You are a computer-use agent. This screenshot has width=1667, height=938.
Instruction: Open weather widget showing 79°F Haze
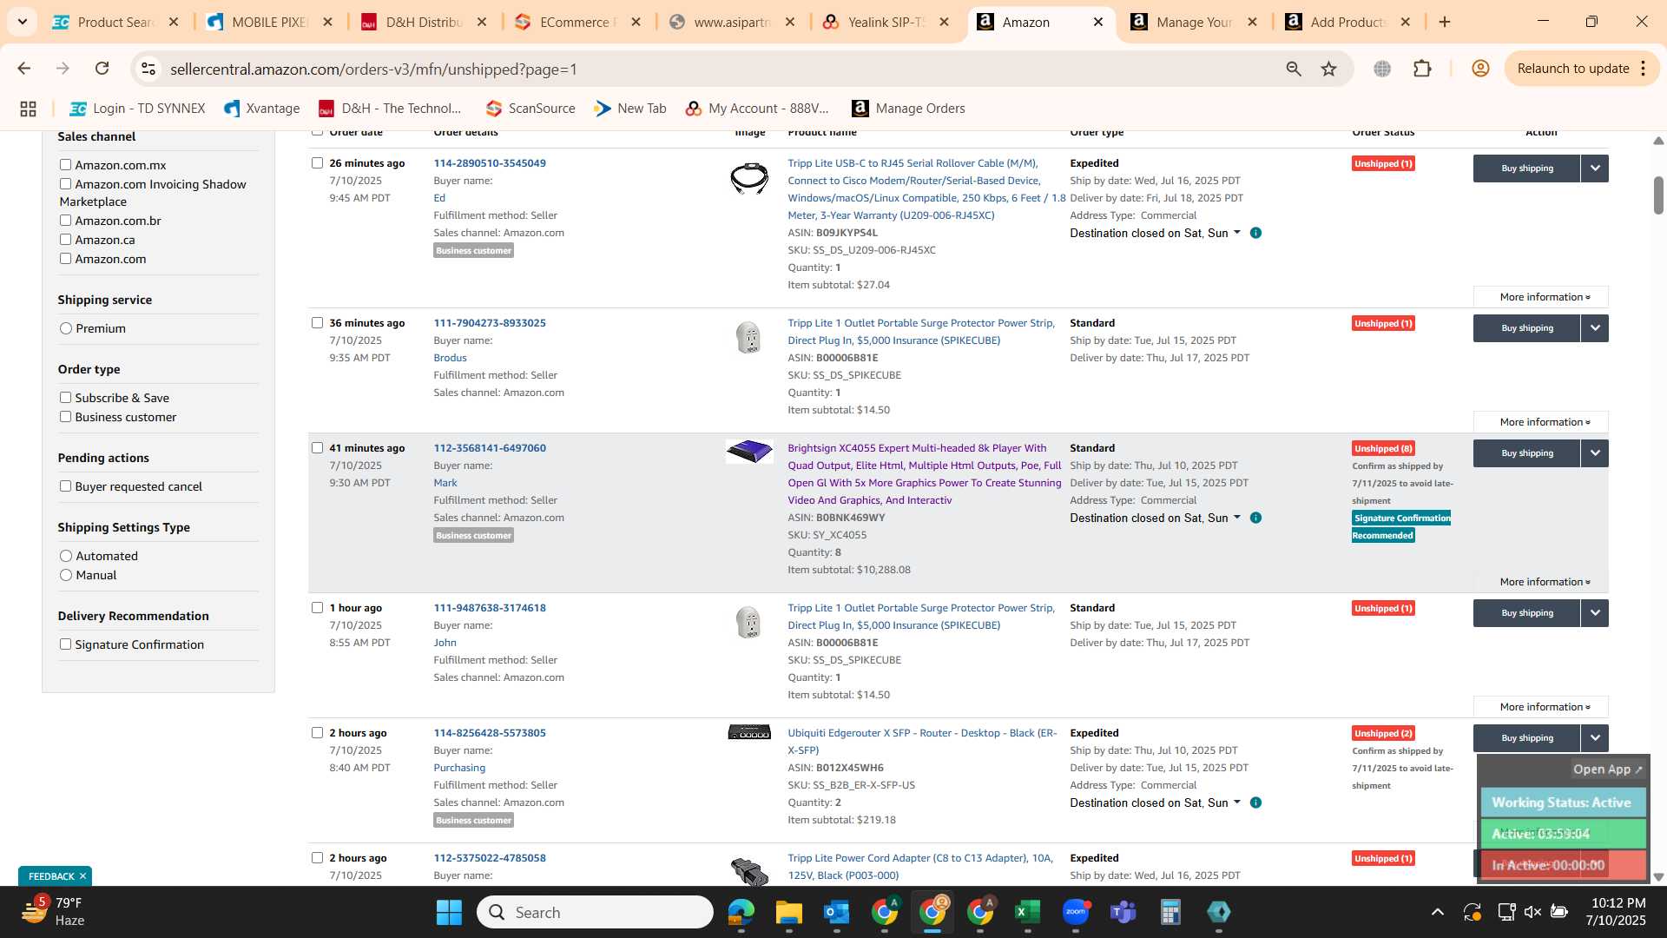pyautogui.click(x=54, y=912)
